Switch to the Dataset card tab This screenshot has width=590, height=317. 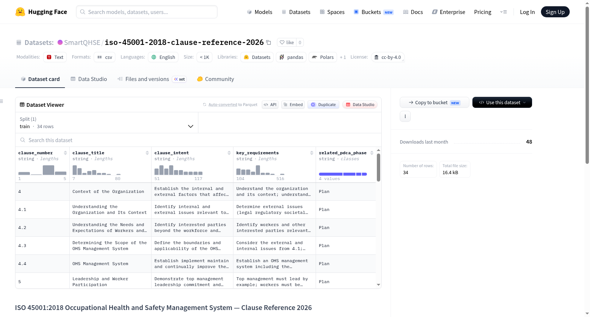pos(40,79)
